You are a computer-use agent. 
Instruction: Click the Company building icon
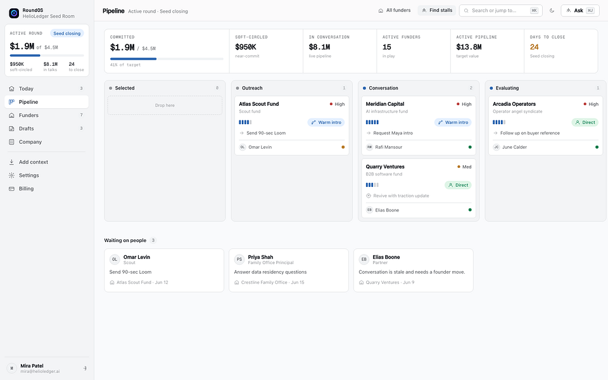[x=11, y=142]
